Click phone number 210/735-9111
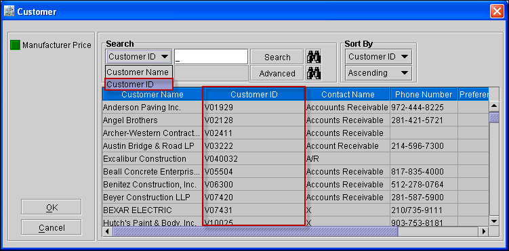 tap(424, 210)
